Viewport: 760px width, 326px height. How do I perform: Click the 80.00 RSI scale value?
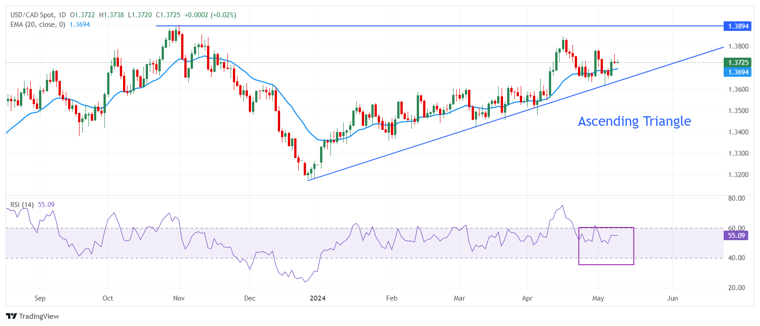(736, 198)
